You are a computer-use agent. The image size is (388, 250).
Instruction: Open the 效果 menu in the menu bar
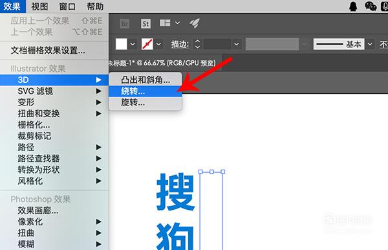tap(12, 6)
